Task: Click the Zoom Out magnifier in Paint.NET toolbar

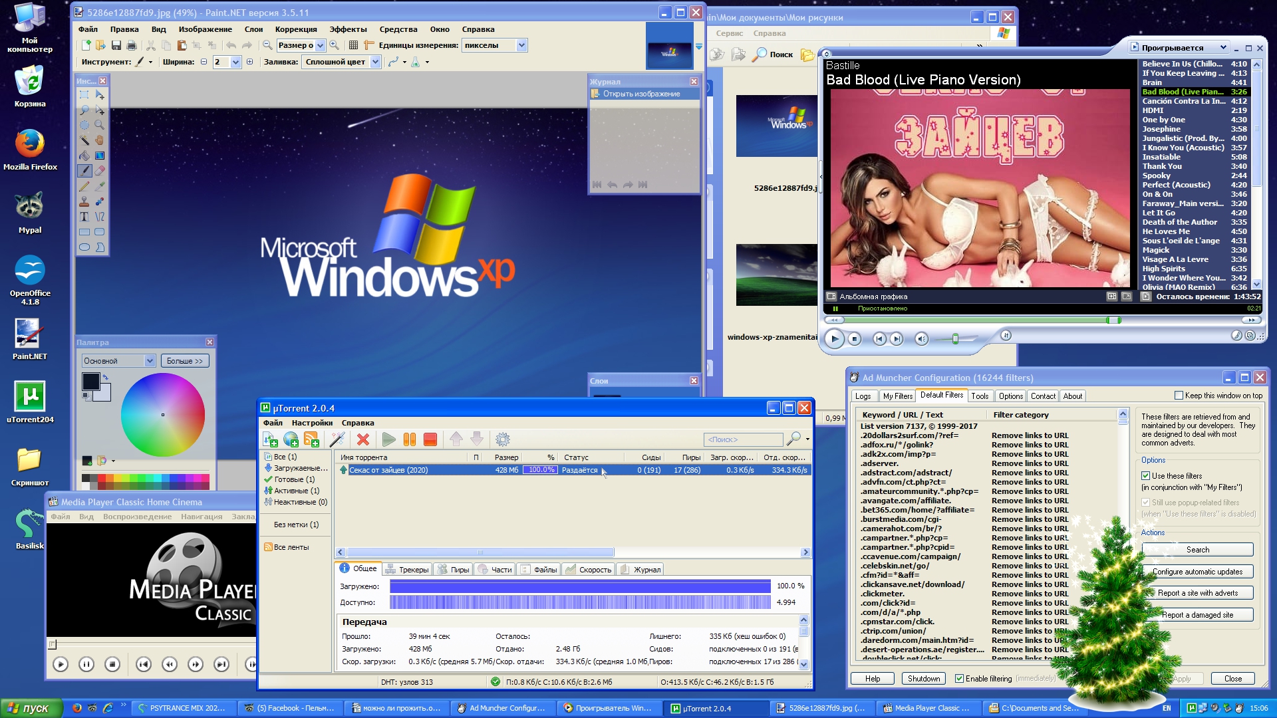Action: [267, 45]
